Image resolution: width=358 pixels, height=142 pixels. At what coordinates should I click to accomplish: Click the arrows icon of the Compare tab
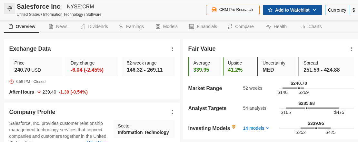click(x=230, y=26)
